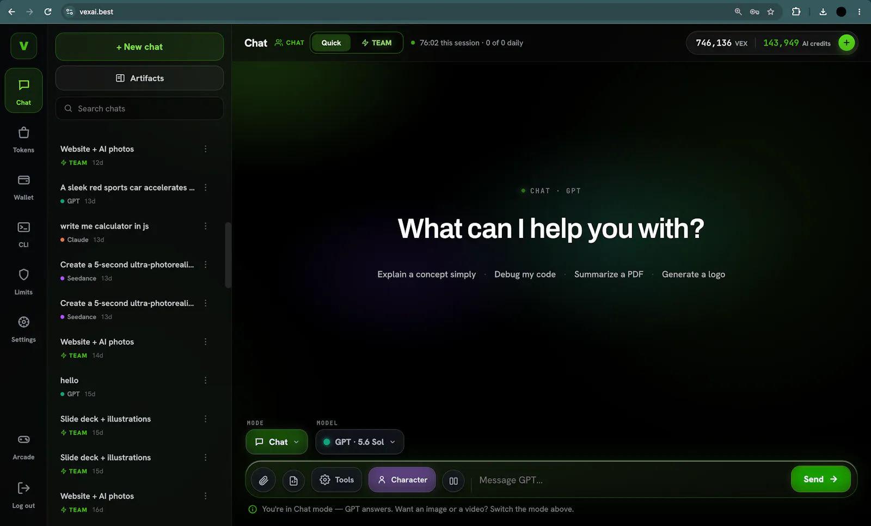Click the browser reload icon
871x526 pixels.
[x=48, y=11]
